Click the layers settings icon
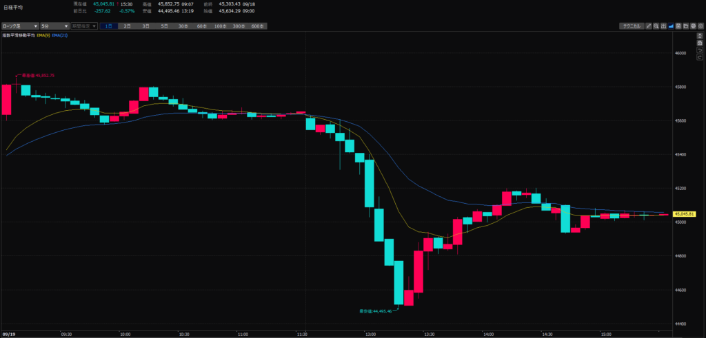This screenshot has height=338, width=706. 701,26
